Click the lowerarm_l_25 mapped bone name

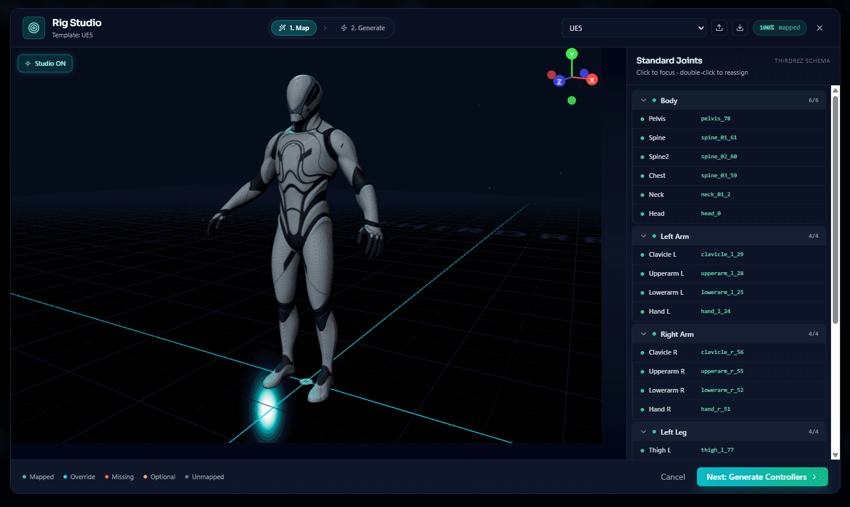pyautogui.click(x=722, y=292)
